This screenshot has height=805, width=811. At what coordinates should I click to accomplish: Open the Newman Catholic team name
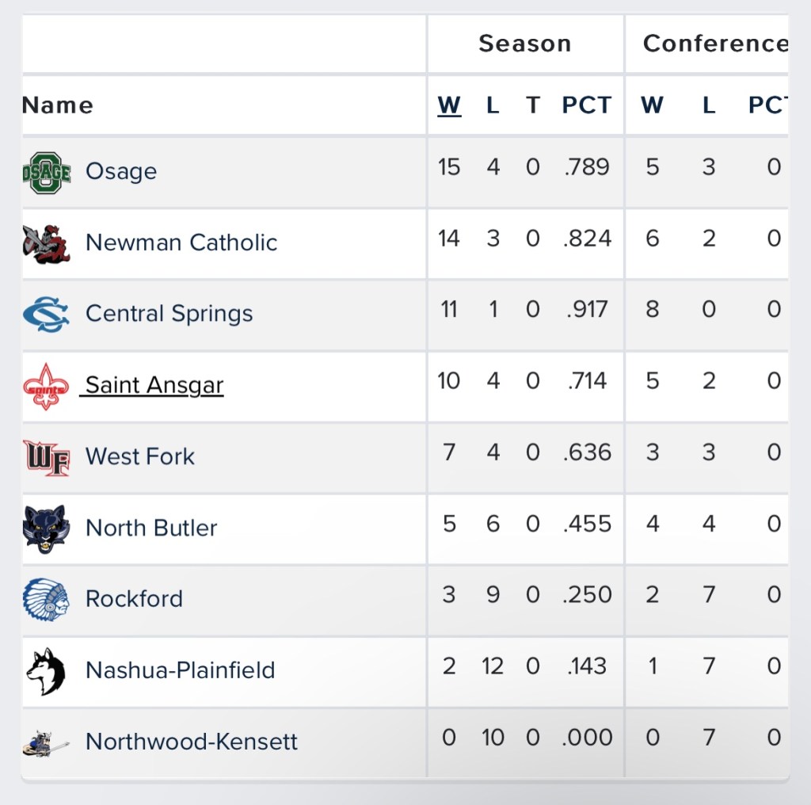tap(181, 242)
